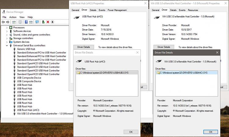
Task: Click the Sound, video and game controllers speaker icon
Action: click(11, 34)
